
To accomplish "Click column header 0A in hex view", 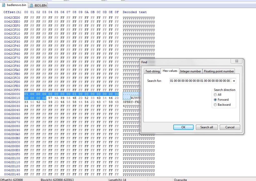I will point(87,12).
